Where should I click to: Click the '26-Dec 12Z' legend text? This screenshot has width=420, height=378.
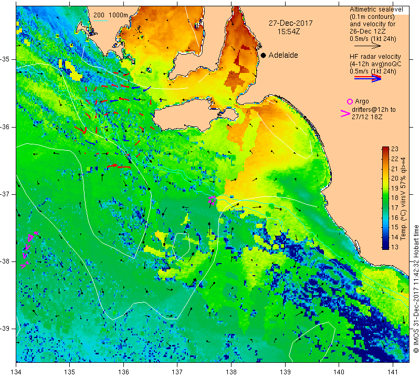click(367, 31)
